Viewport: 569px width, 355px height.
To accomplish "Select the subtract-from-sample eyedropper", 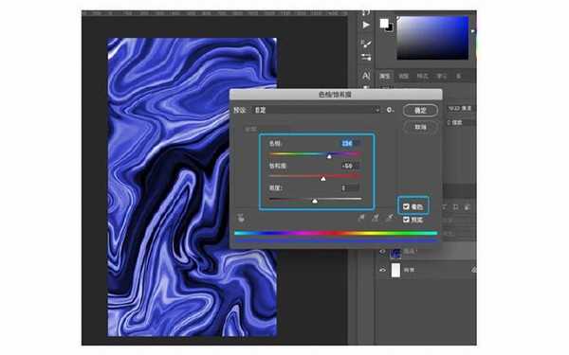I will click(x=390, y=218).
